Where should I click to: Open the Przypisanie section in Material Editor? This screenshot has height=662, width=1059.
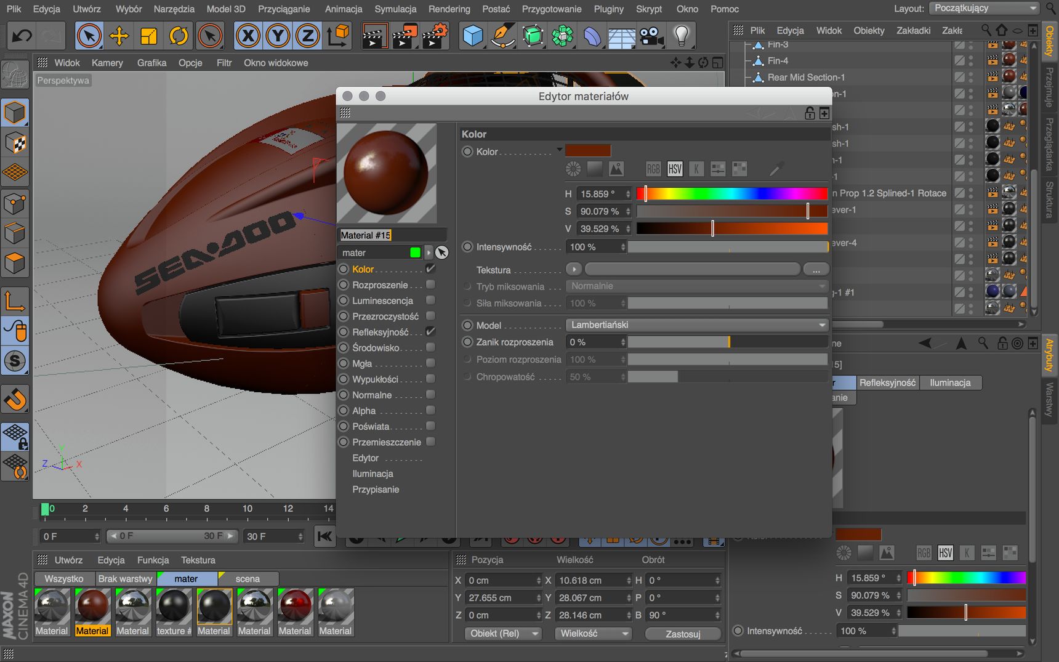(376, 489)
